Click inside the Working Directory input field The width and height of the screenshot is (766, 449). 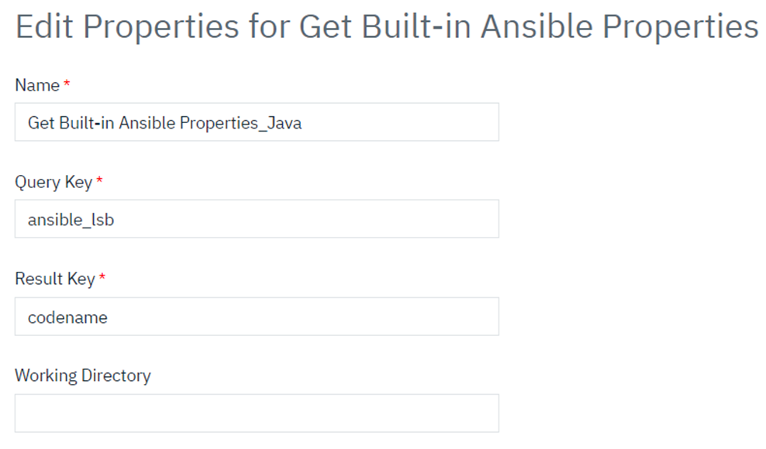coord(256,413)
